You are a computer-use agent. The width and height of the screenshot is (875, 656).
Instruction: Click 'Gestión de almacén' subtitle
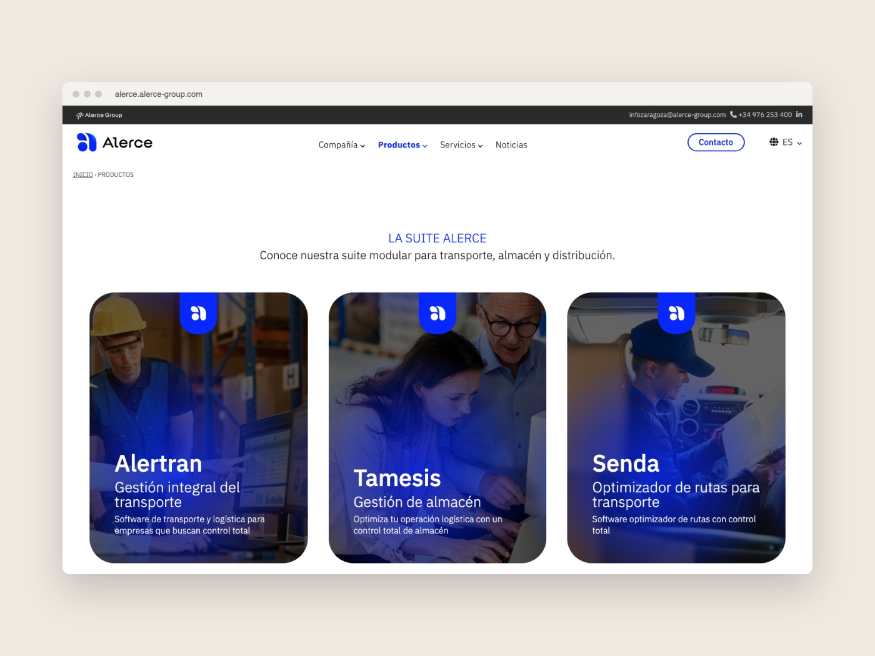point(417,502)
